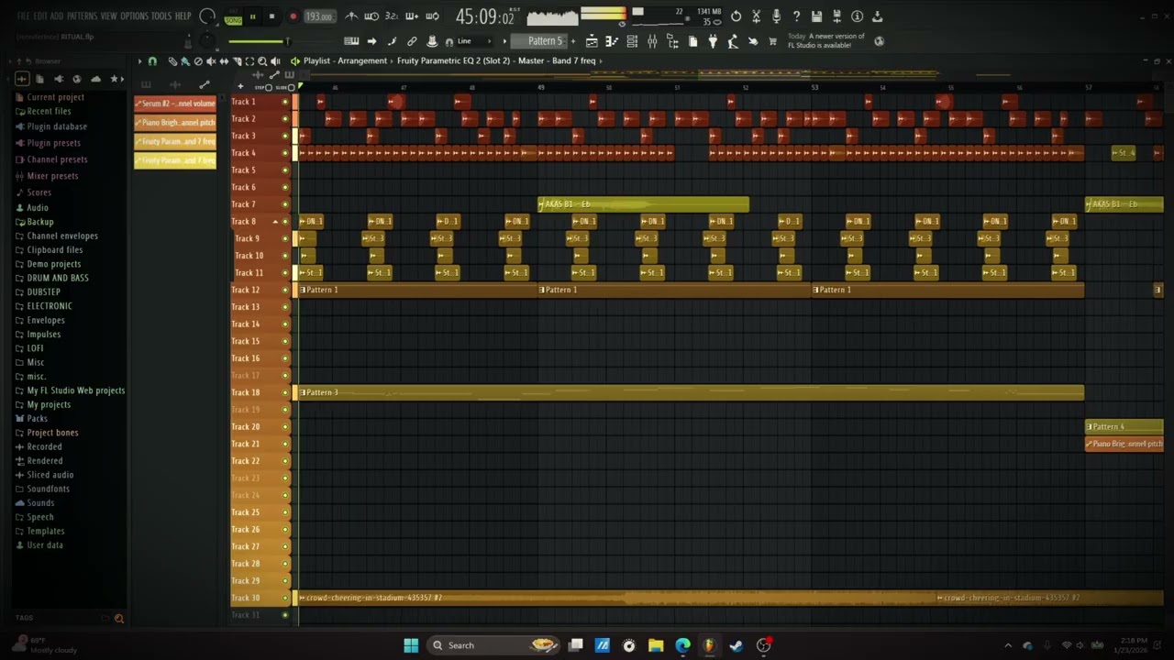Expand DRUM AND BASS folder

tap(58, 278)
